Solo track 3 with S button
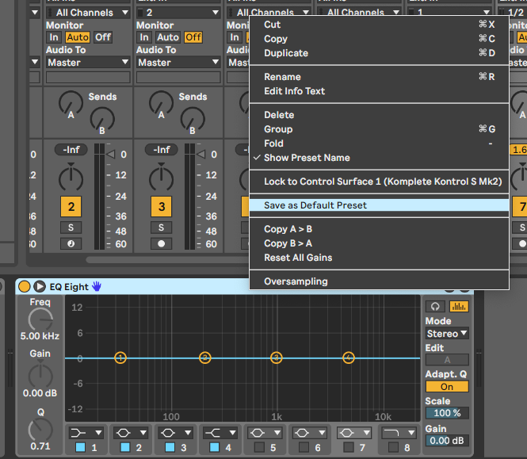527x459 pixels. click(x=161, y=228)
